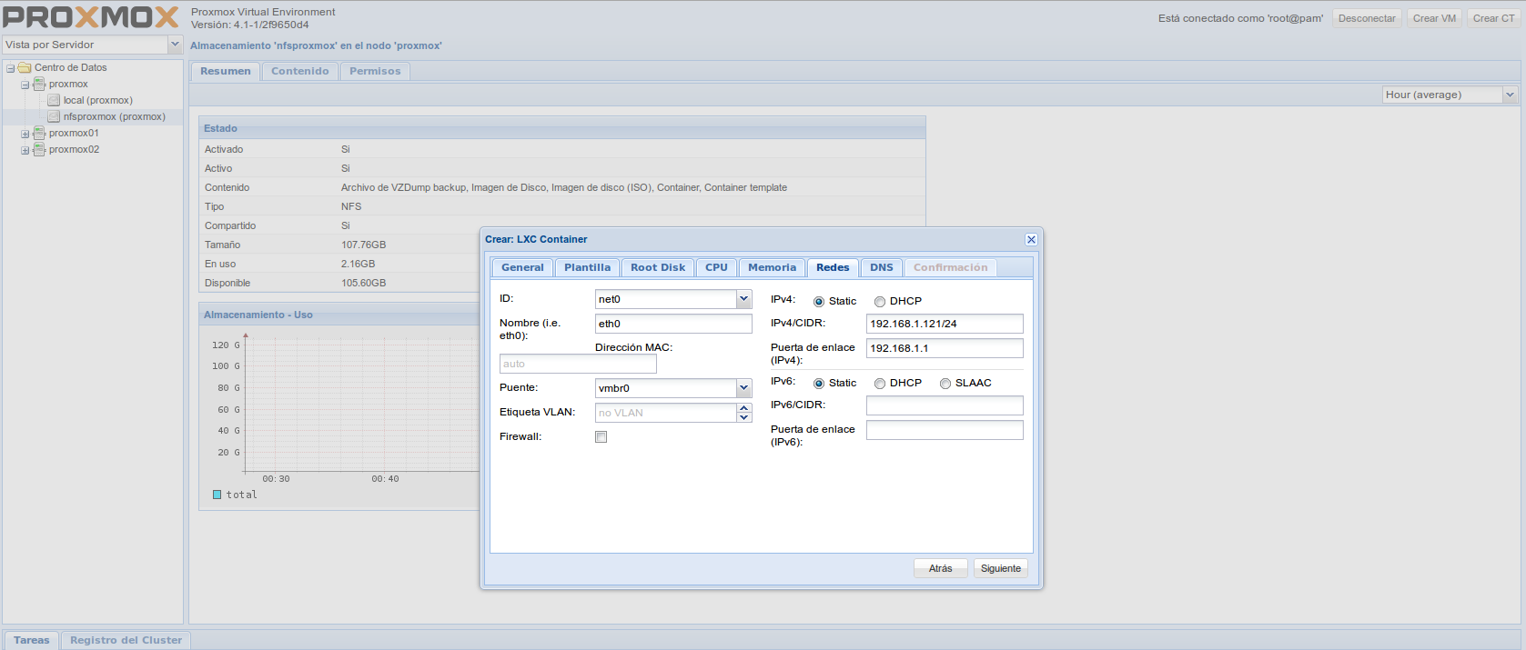Expand the proxmox01 tree node
The height and width of the screenshot is (650, 1526).
25,134
